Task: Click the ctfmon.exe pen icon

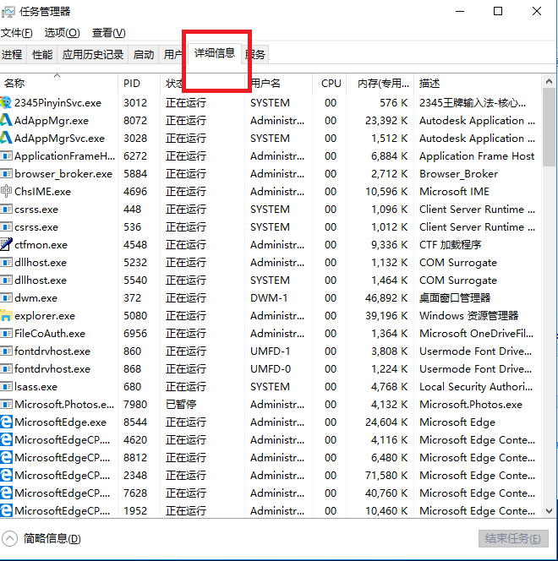Action: [x=6, y=245]
